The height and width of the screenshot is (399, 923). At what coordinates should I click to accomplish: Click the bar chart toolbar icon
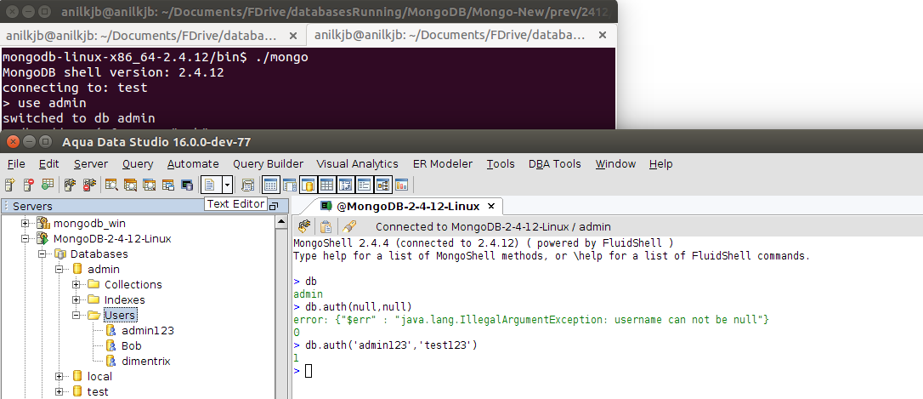point(401,185)
